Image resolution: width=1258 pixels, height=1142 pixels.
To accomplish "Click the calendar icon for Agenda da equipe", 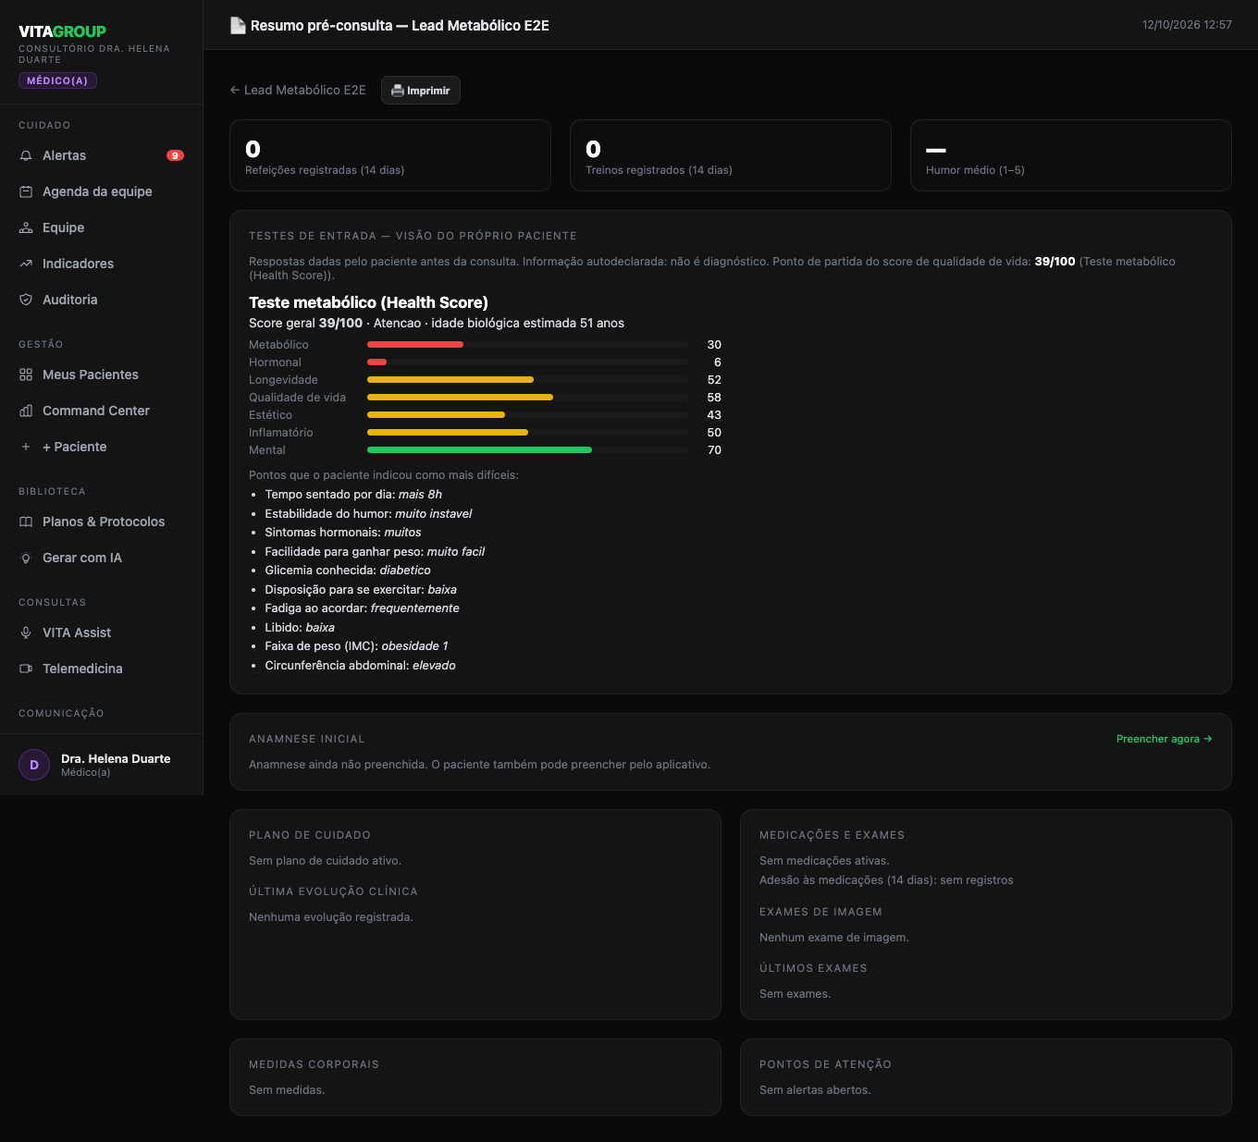I will tap(26, 191).
